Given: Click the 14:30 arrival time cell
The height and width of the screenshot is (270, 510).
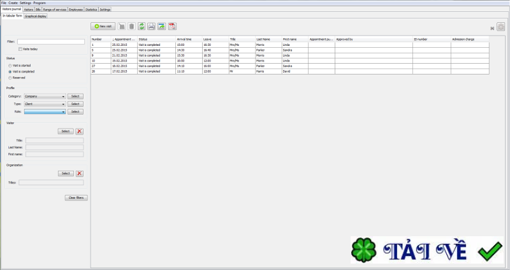Looking at the screenshot, I should [x=189, y=50].
